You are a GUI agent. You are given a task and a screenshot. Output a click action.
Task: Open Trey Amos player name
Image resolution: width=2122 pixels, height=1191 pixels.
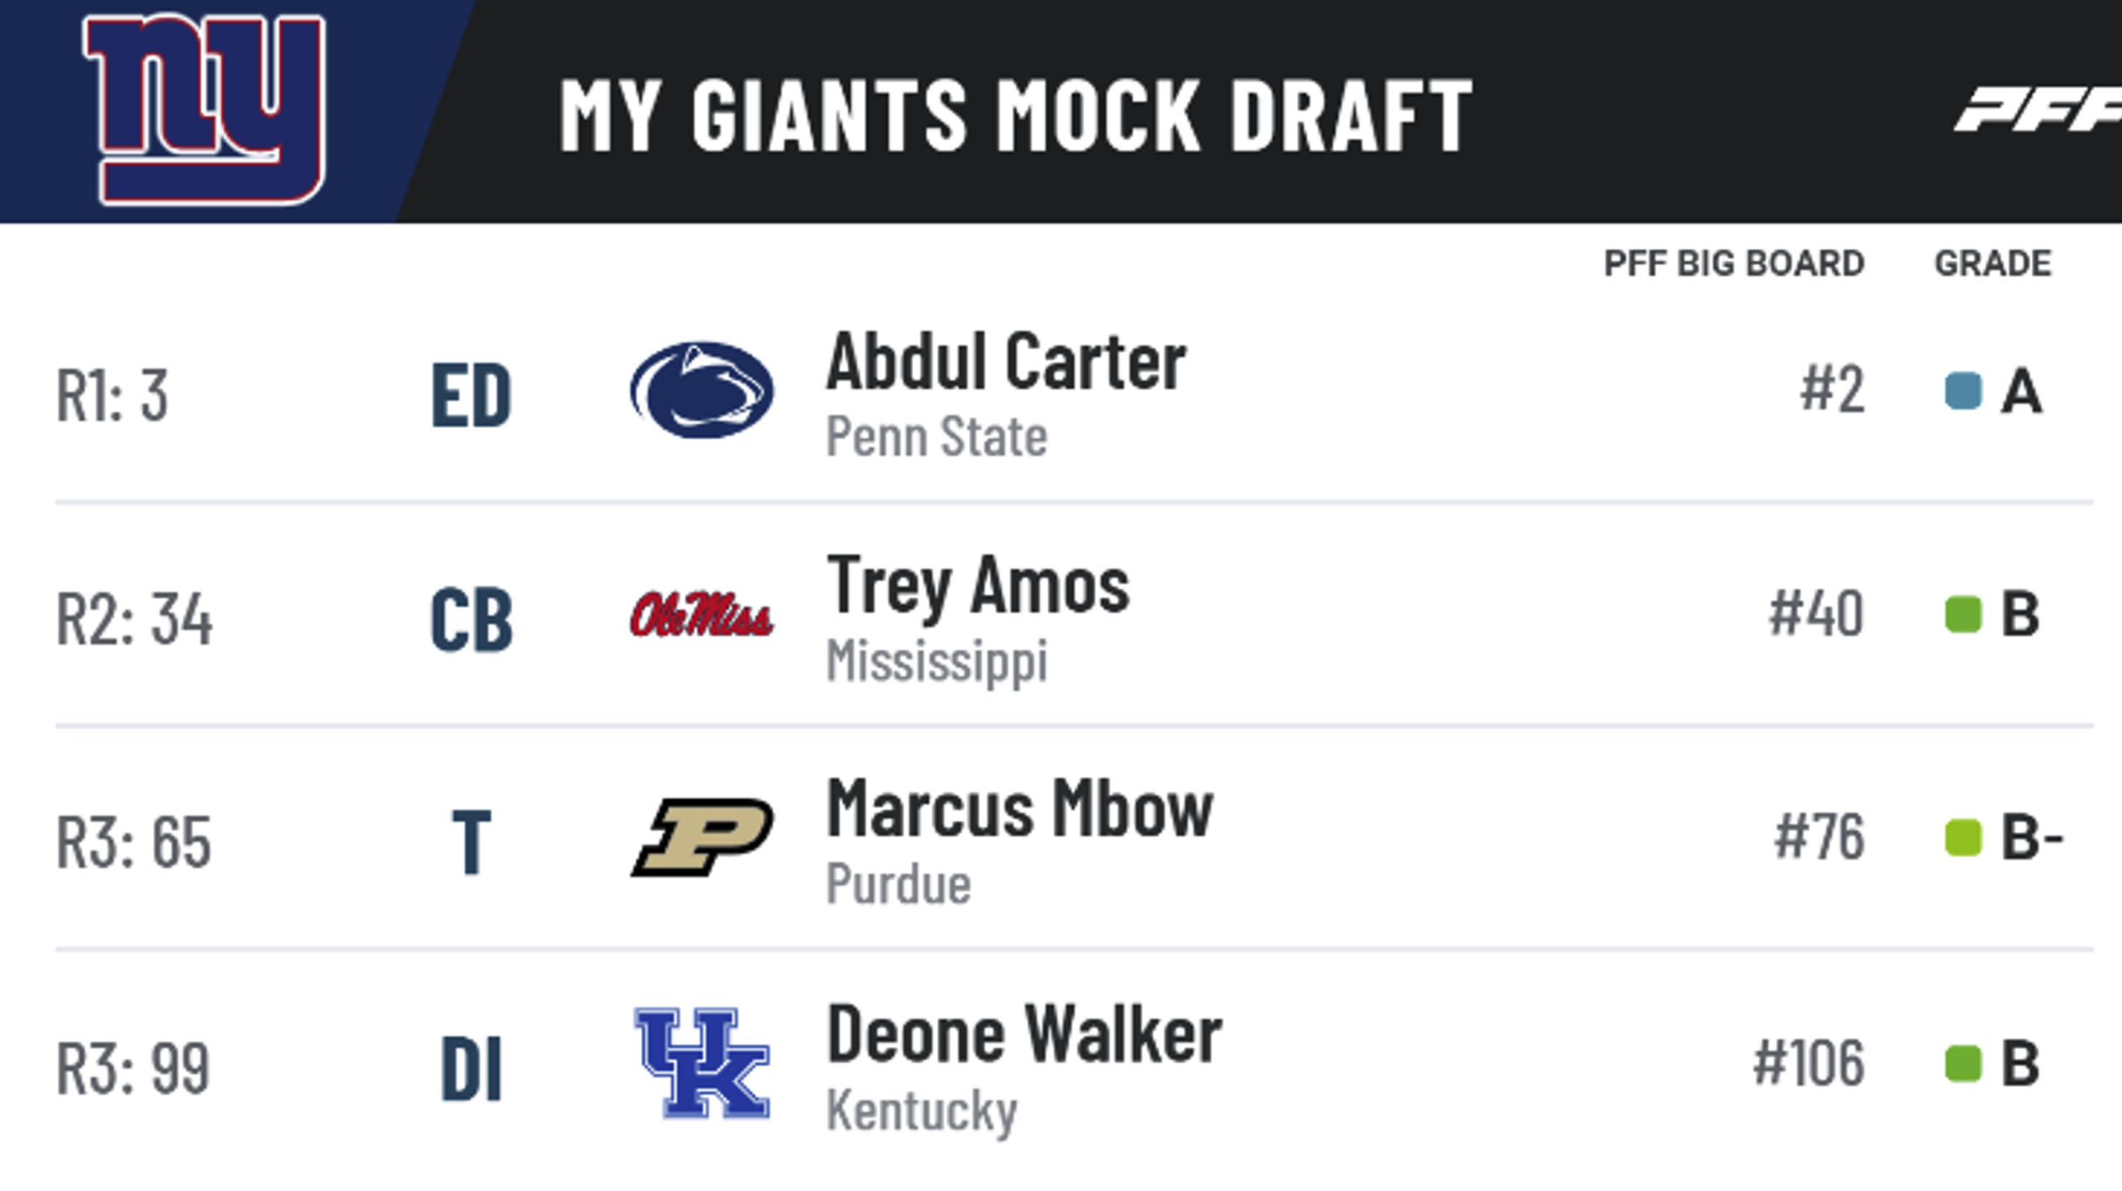[978, 585]
